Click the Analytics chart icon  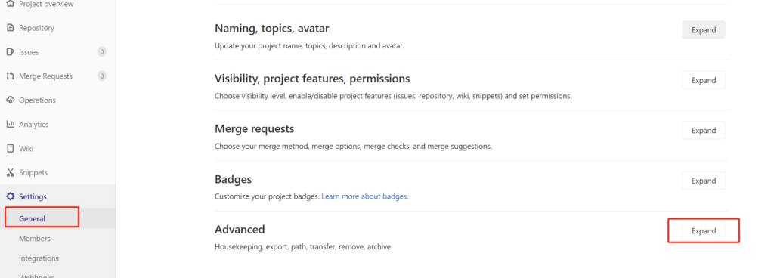(x=11, y=124)
